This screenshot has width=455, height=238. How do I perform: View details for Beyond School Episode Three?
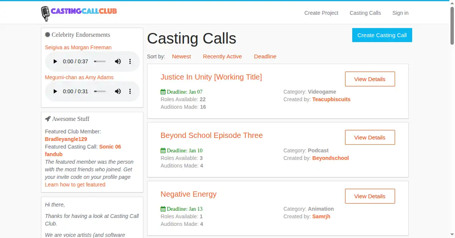click(370, 138)
